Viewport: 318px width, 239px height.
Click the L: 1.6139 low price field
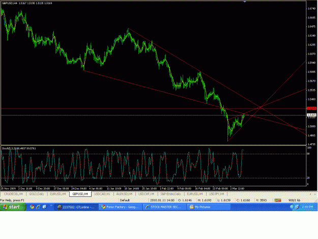224,200
